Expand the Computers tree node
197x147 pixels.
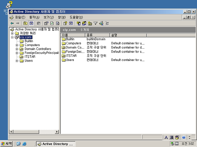(x=17, y=45)
